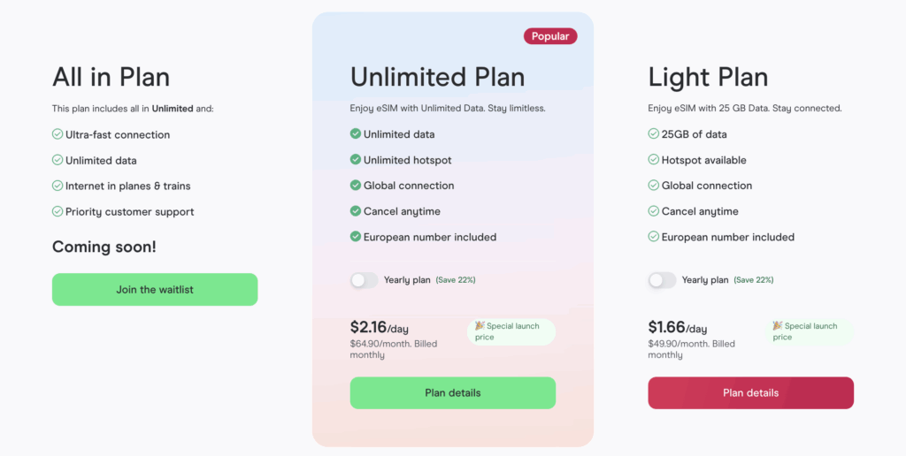Screen dimensions: 906x456
Task: Enable Yearly plan toggle in Unlimited Plan
Action: (364, 280)
